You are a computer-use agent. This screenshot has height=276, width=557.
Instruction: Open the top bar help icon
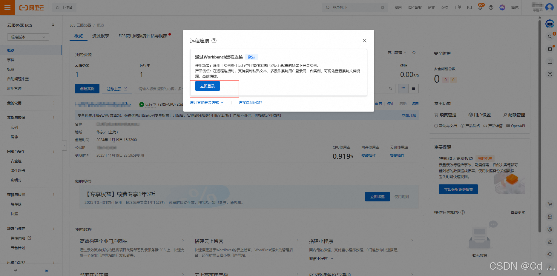click(491, 7)
